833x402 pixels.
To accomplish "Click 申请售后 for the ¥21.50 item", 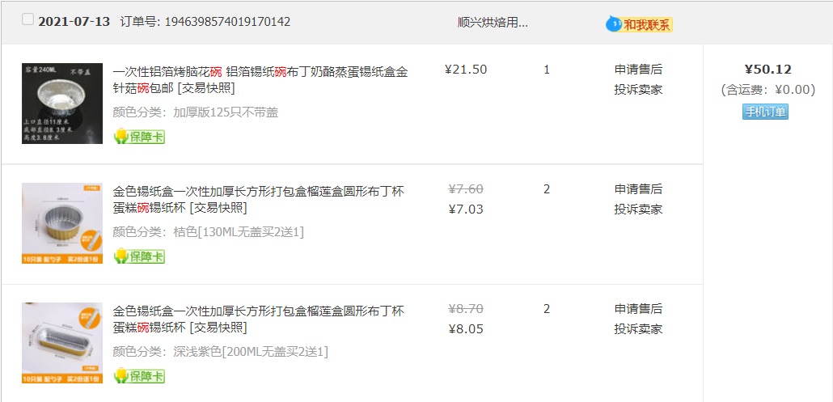I will (x=638, y=70).
